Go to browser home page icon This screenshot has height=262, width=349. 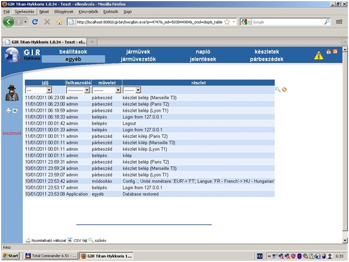(x=59, y=22)
